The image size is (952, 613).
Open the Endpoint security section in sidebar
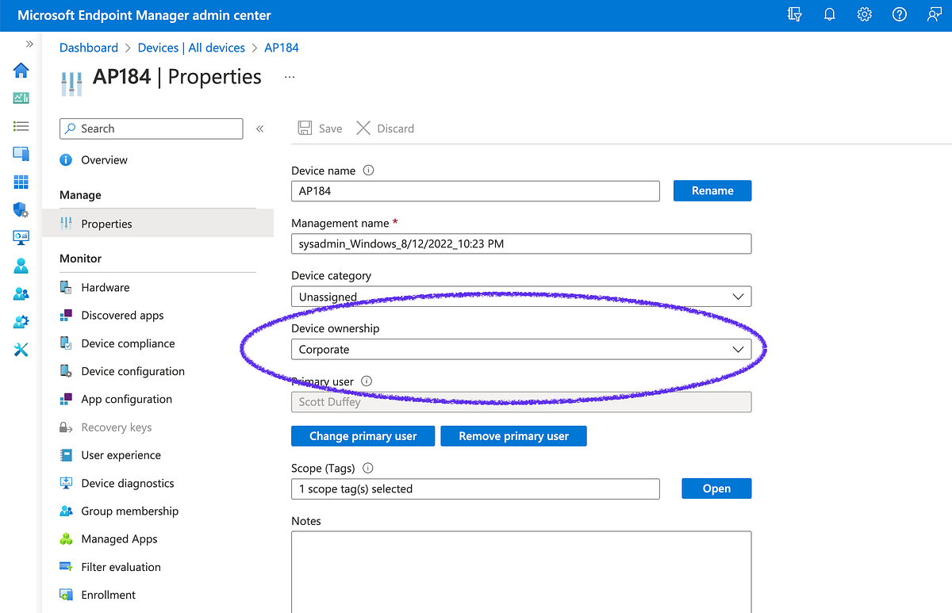[x=21, y=209]
